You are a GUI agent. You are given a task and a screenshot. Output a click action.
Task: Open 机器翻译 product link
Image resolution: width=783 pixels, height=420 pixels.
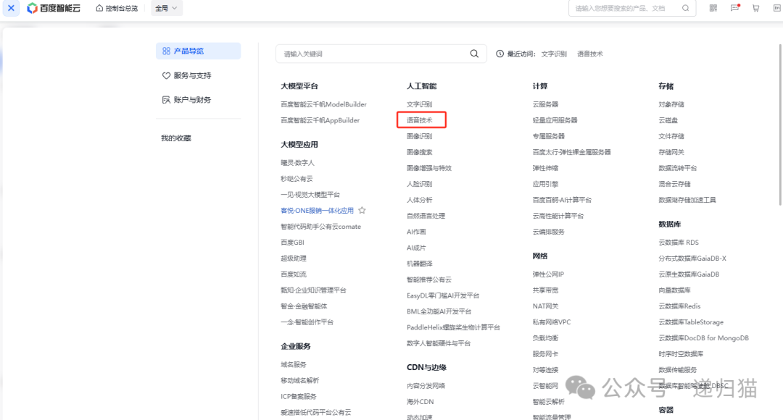(x=420, y=264)
